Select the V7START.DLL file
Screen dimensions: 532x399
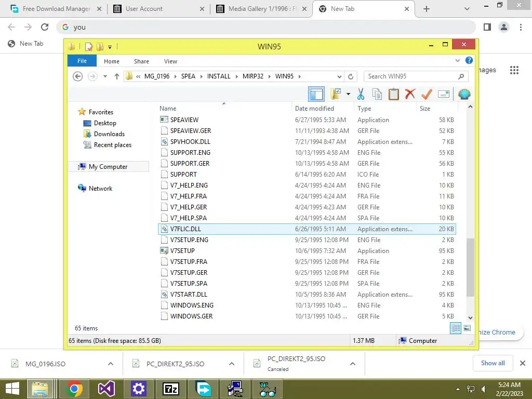point(307,294)
